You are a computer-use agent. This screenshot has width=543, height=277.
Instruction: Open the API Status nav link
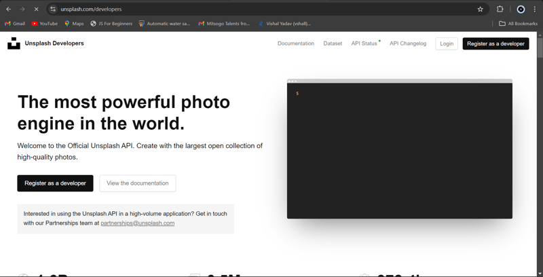point(365,43)
